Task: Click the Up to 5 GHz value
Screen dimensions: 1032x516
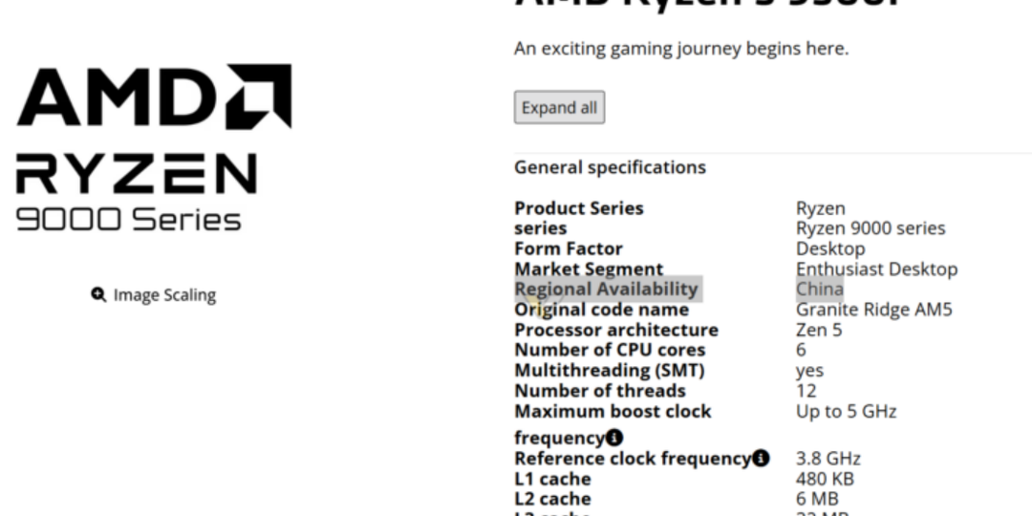Action: pyautogui.click(x=846, y=411)
